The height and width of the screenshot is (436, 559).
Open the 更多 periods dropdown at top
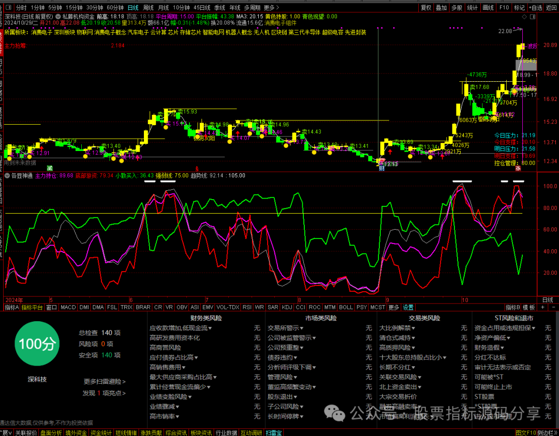272,7
